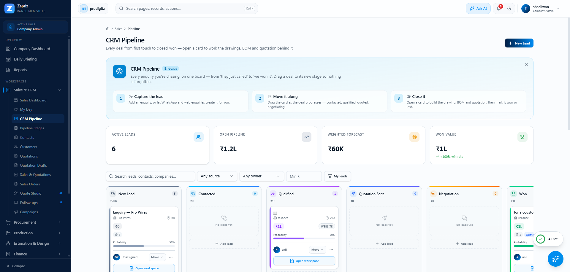Click the Zaptiz logo icon
Image resolution: width=570 pixels, height=272 pixels.
9,8
